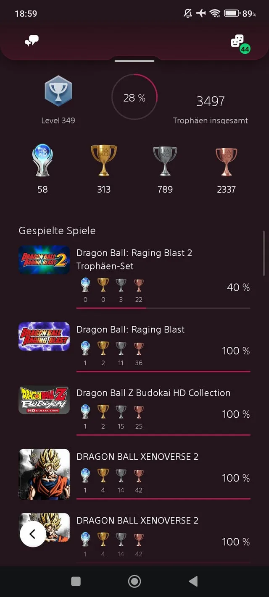Screen dimensions: 269x597
Task: Select the platinum trophy count icon
Action: pyautogui.click(x=42, y=160)
